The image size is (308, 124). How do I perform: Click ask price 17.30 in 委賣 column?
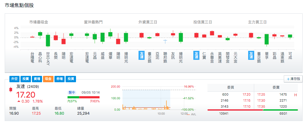click(x=261, y=101)
